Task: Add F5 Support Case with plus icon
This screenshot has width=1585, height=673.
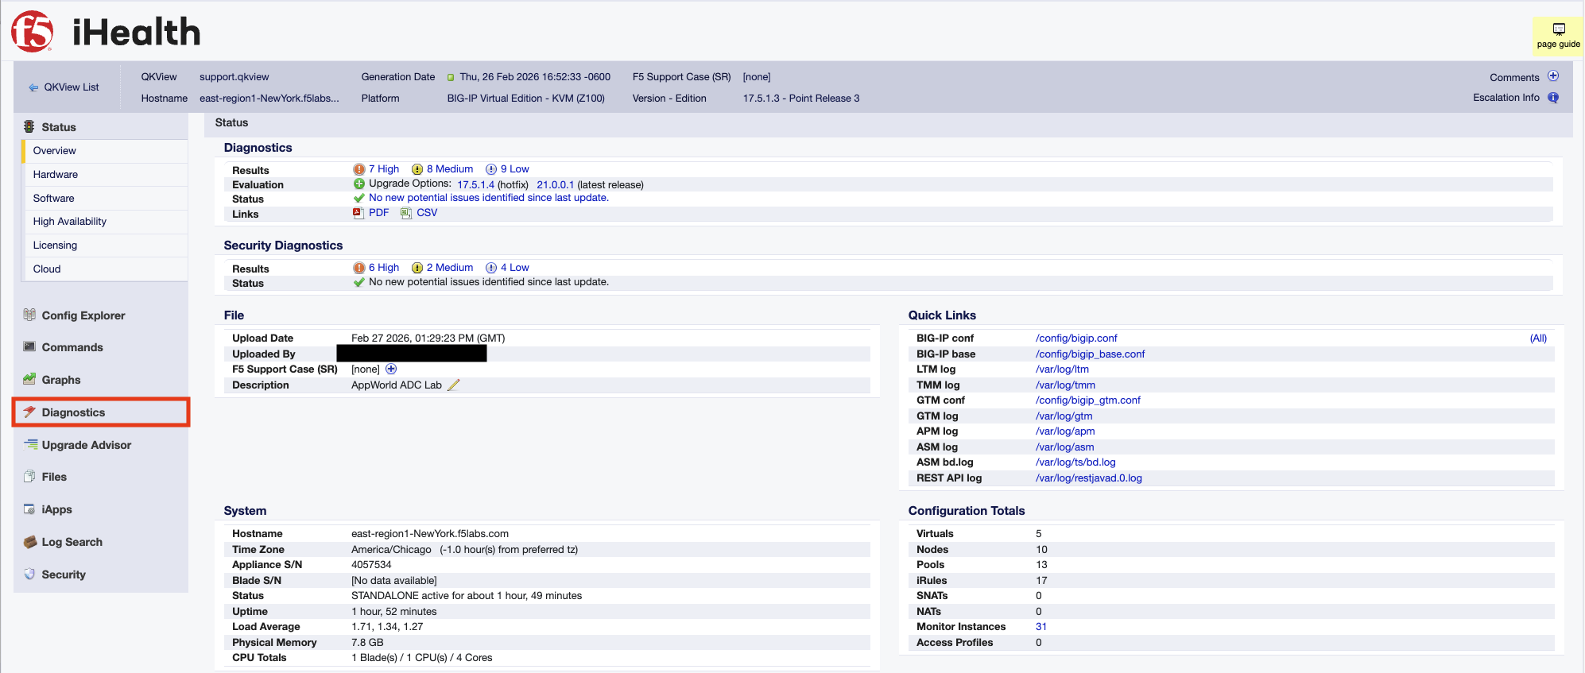Action: (x=391, y=369)
